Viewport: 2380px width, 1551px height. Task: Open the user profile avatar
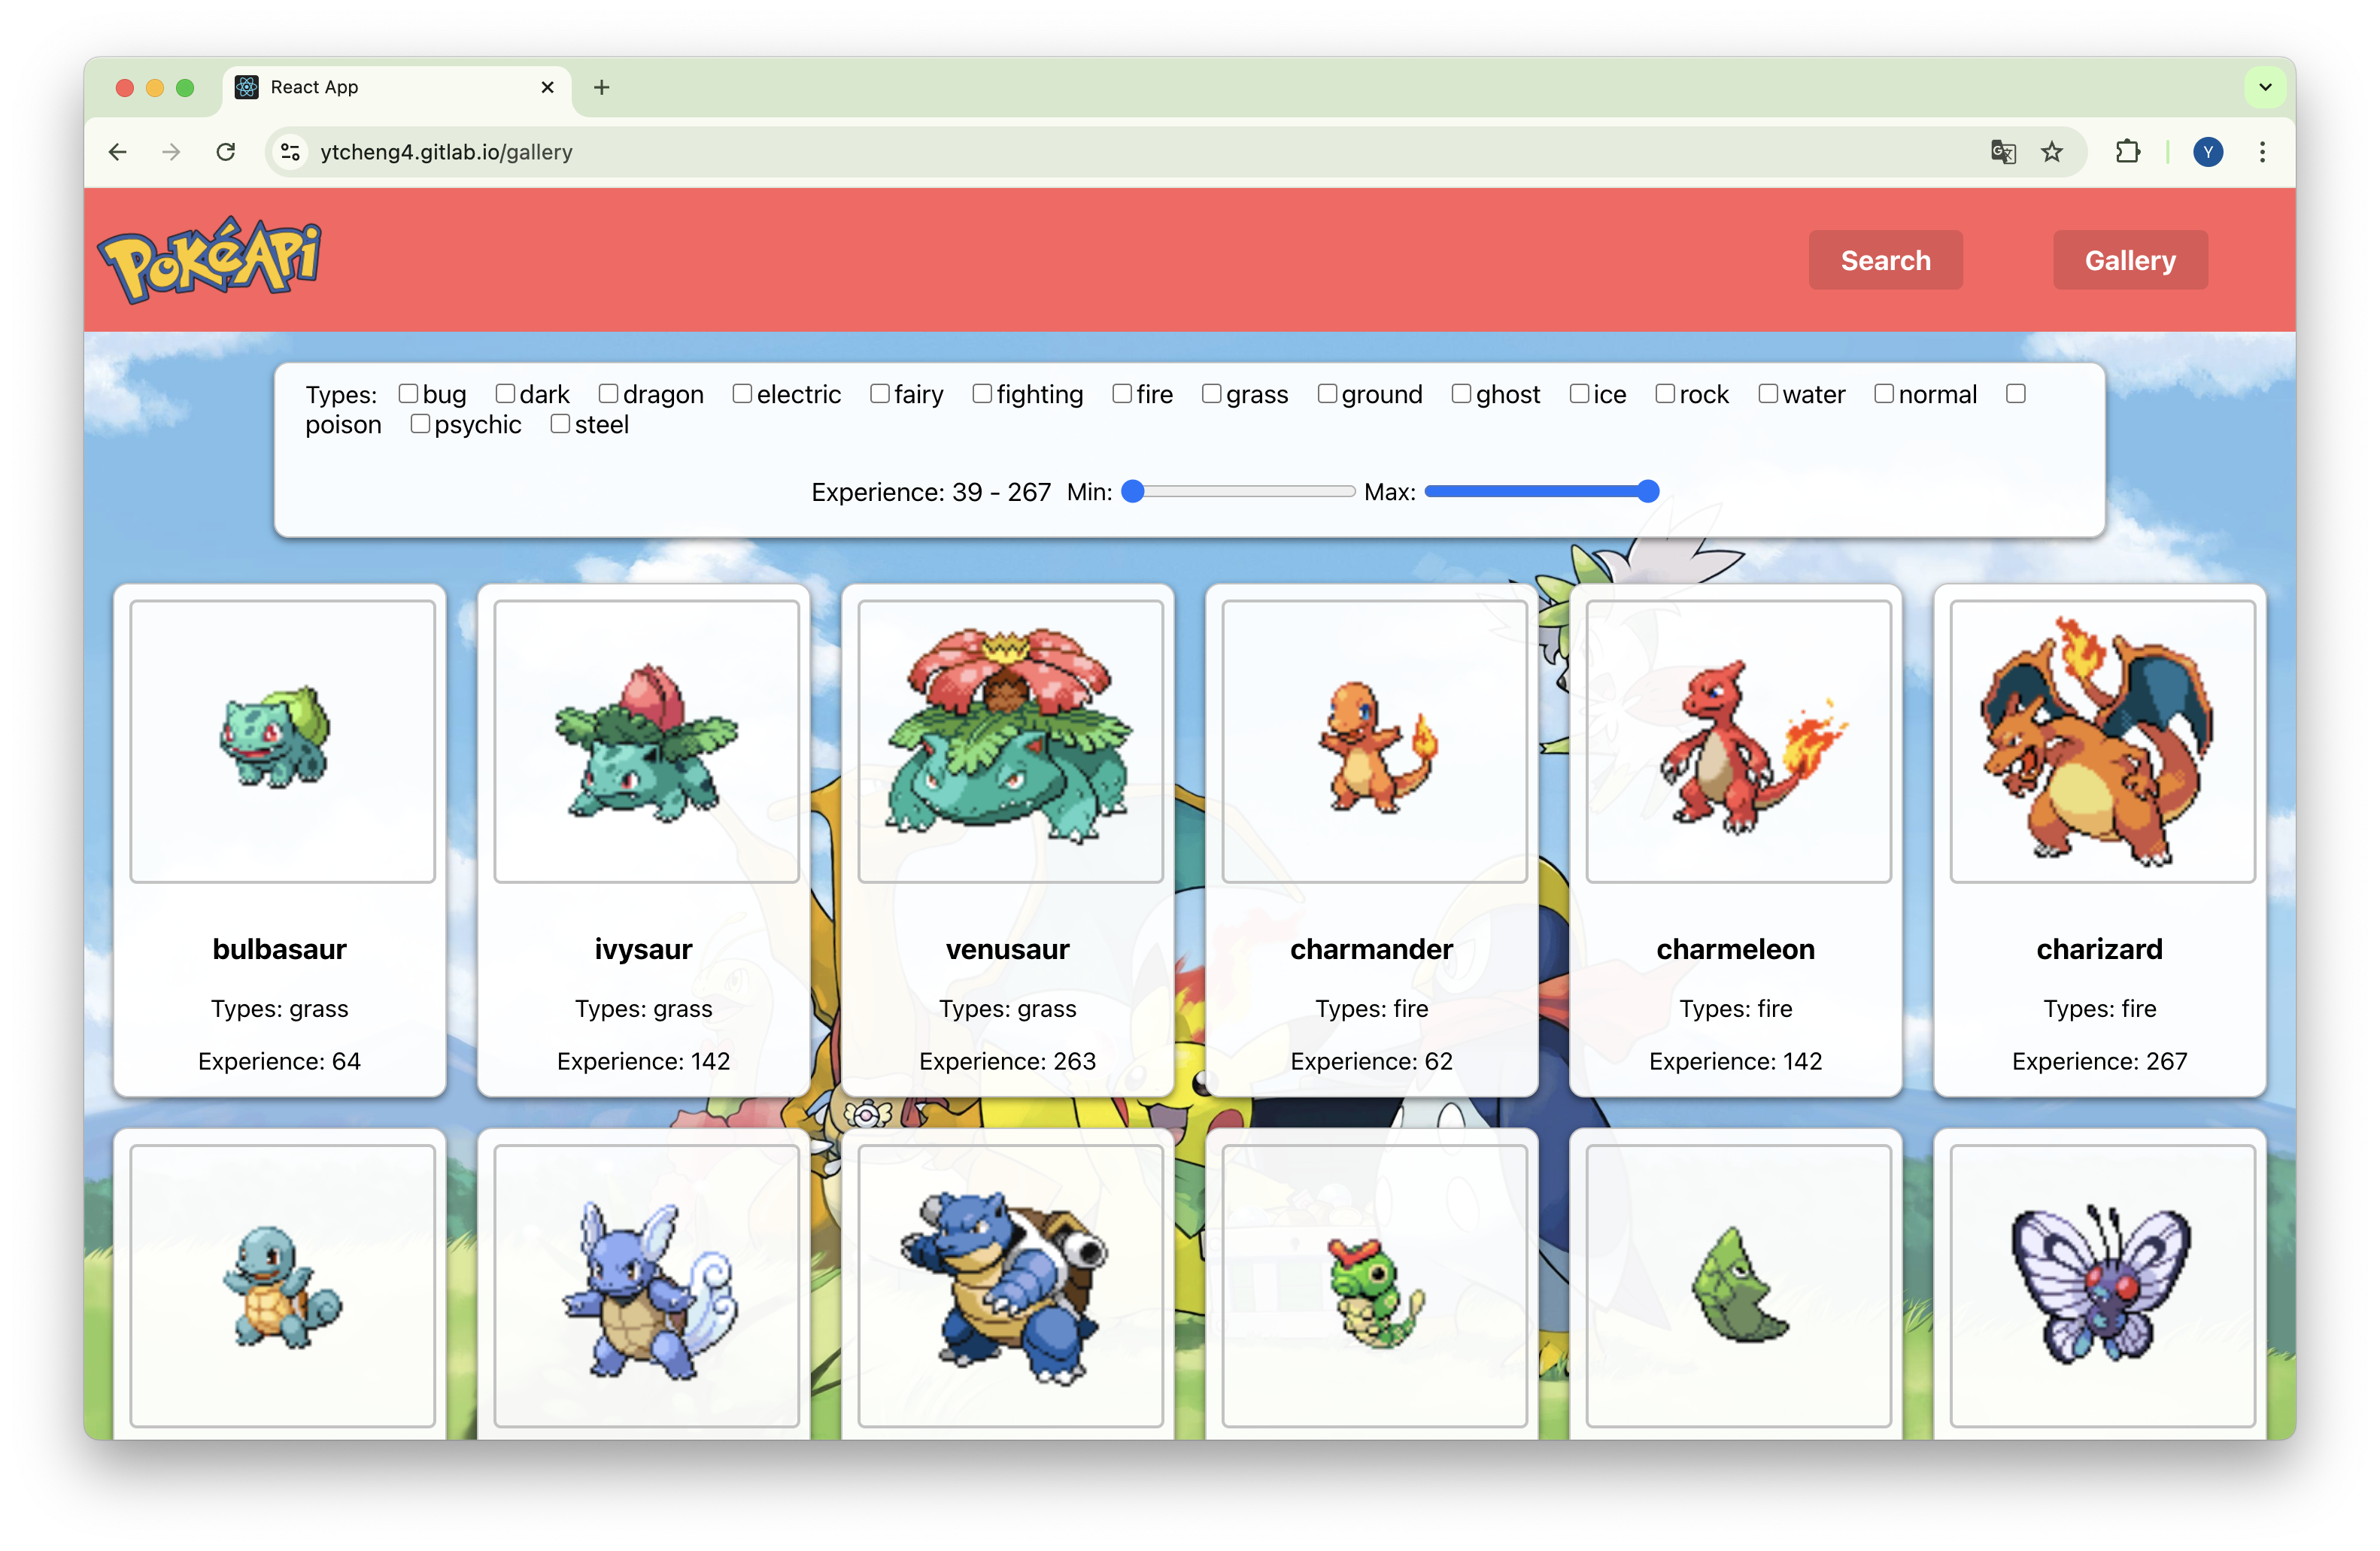tap(2208, 152)
